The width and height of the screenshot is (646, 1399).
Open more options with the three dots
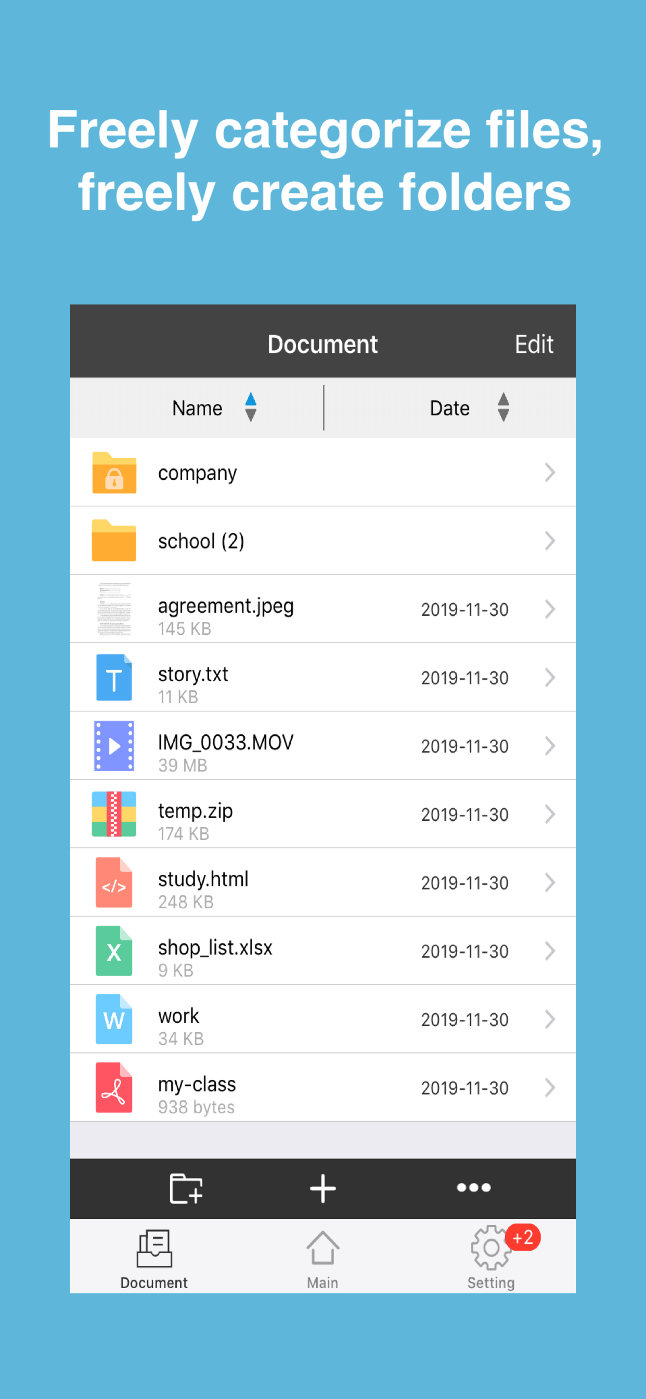[474, 1188]
